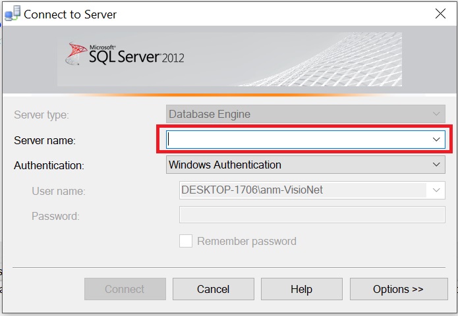Click the Server type label
Viewport: 458px width, 316px height.
[x=41, y=115]
